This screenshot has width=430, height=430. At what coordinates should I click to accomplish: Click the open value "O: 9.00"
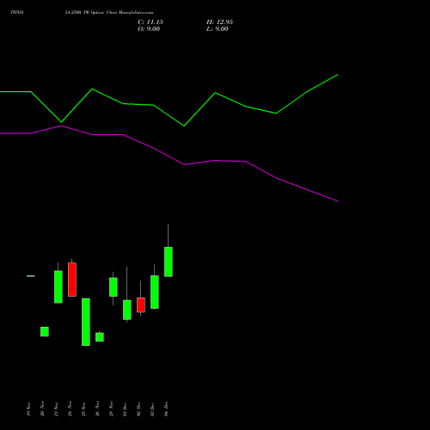click(x=149, y=29)
